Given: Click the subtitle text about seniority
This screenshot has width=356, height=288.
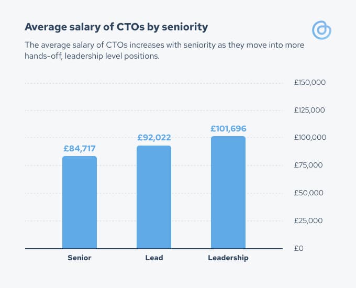Looking at the screenshot, I should (x=164, y=50).
